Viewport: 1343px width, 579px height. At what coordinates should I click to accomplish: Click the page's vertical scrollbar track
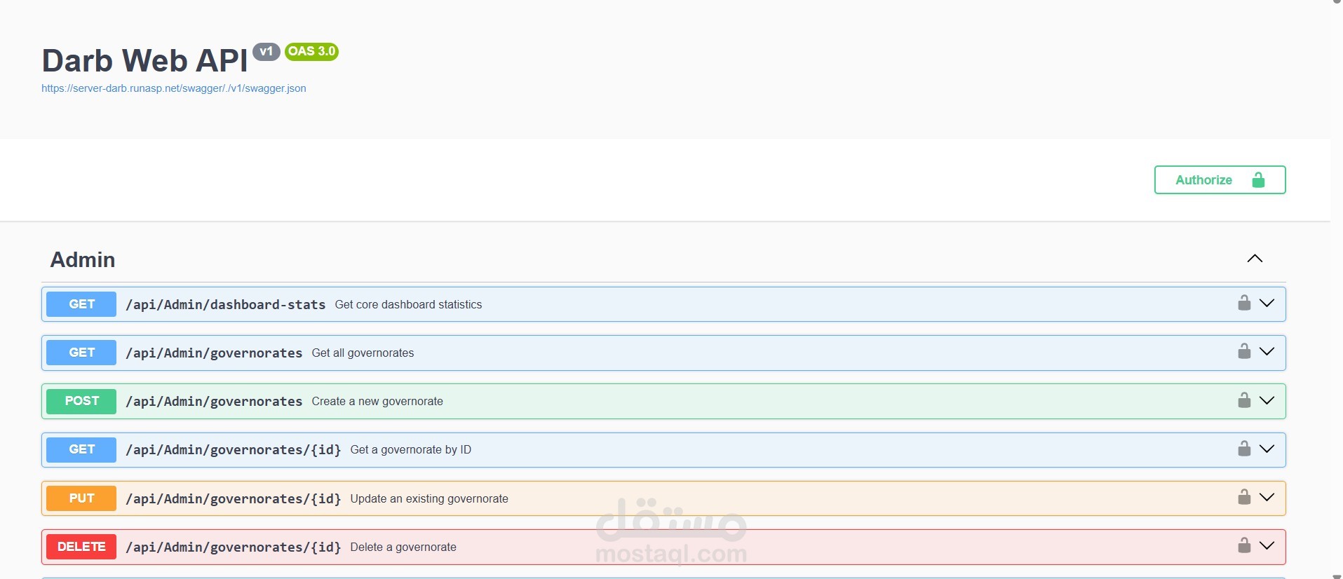click(1337, 289)
